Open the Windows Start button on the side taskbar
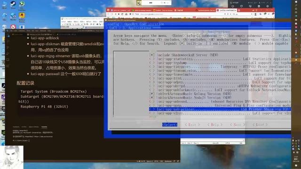The image size is (301, 169). click(296, 2)
